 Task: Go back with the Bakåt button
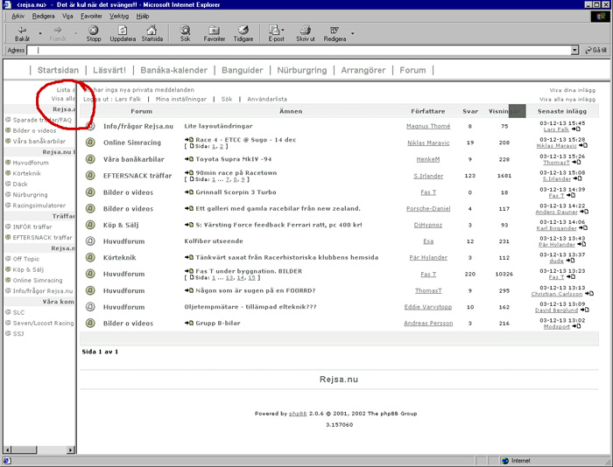click(x=22, y=33)
